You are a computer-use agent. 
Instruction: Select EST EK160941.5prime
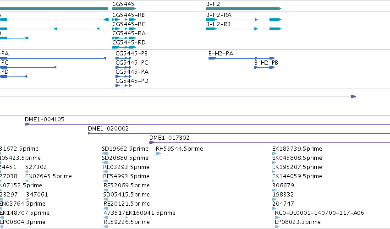tap(150, 213)
